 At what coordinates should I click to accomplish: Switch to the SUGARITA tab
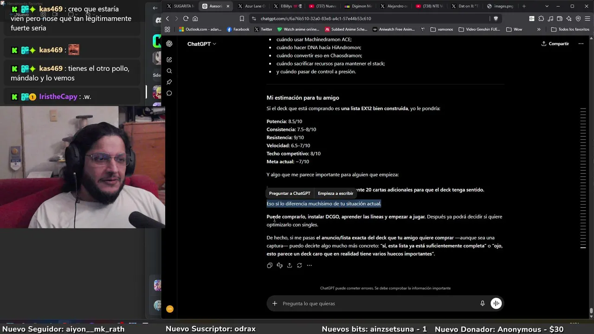[x=180, y=6]
